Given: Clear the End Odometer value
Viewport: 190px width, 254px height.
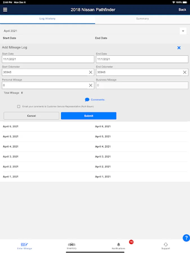Looking at the screenshot, I should tap(185, 72).
